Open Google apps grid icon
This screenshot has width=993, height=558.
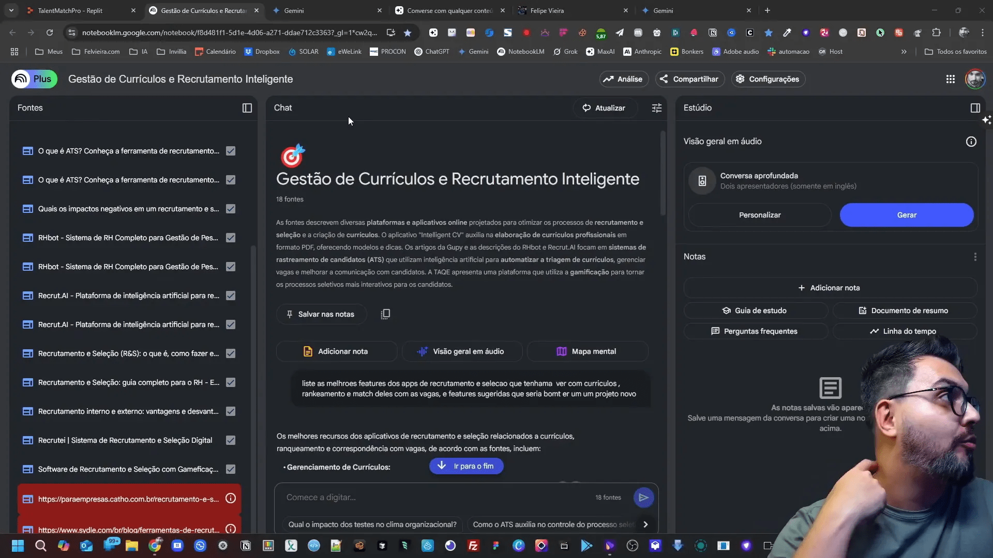(x=951, y=79)
